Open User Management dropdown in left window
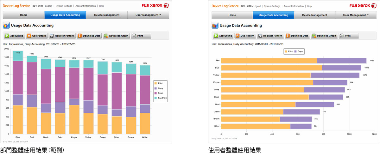 click(x=148, y=15)
